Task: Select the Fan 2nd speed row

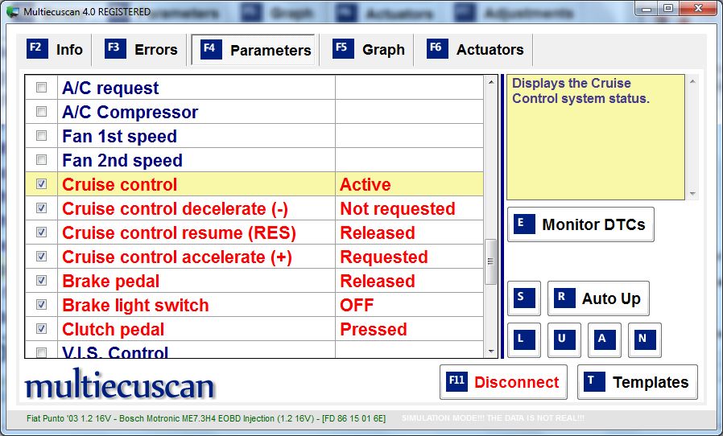Action: click(254, 160)
